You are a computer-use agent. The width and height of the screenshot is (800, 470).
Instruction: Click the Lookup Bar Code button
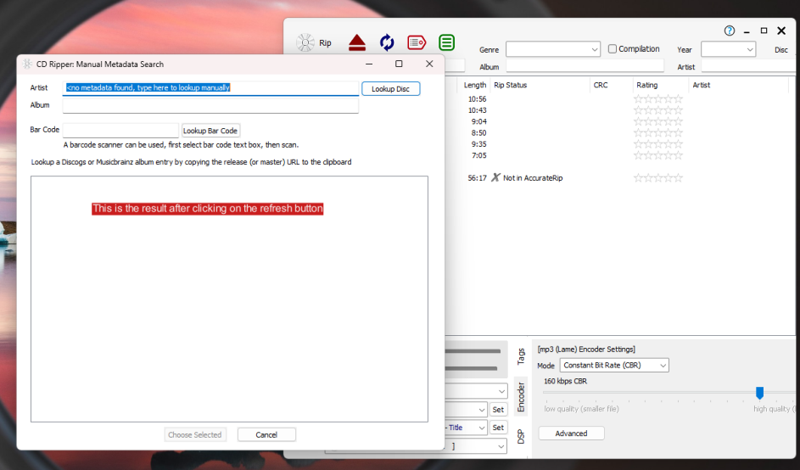pyautogui.click(x=210, y=131)
